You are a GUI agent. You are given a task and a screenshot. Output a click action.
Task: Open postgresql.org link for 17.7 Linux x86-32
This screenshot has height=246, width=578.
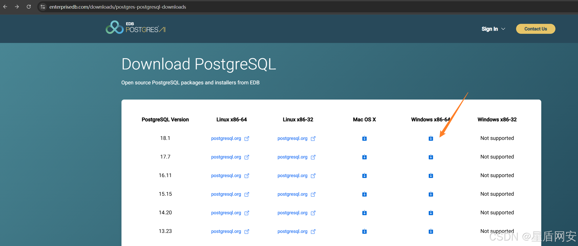point(292,157)
